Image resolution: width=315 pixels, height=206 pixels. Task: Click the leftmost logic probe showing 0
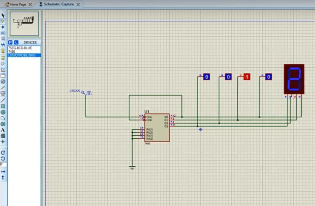(207, 77)
